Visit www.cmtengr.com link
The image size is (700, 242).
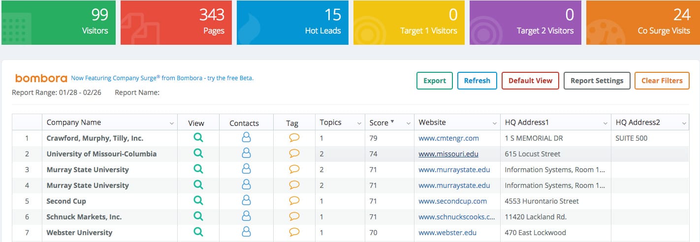coord(448,138)
